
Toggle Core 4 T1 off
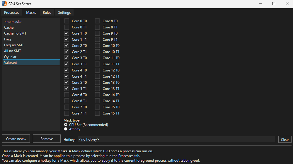click(67, 76)
